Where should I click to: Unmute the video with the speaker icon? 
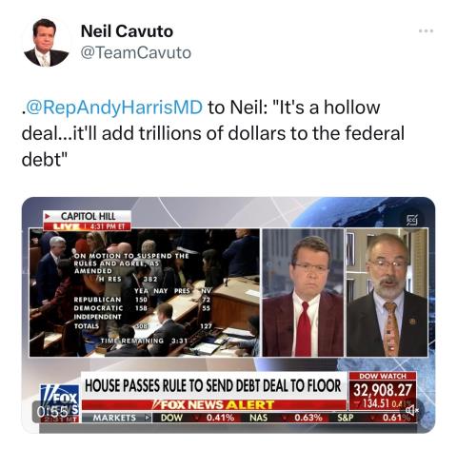pos(413,411)
